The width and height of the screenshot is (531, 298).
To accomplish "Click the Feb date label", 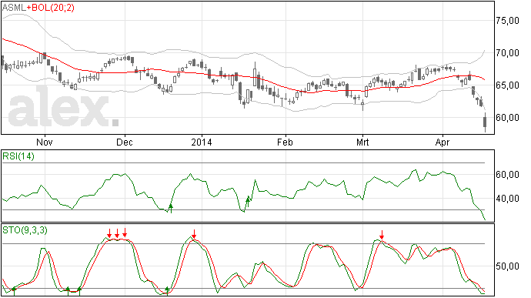I will point(285,142).
